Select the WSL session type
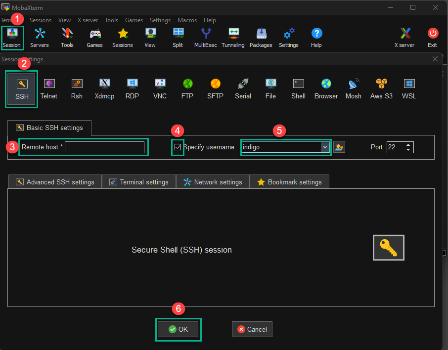 pyautogui.click(x=409, y=89)
